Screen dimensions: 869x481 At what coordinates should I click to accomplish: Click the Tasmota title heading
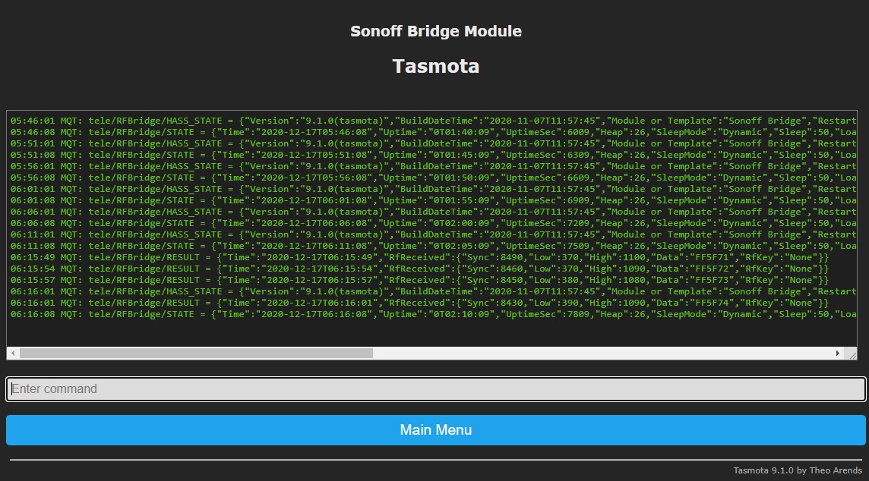(435, 66)
